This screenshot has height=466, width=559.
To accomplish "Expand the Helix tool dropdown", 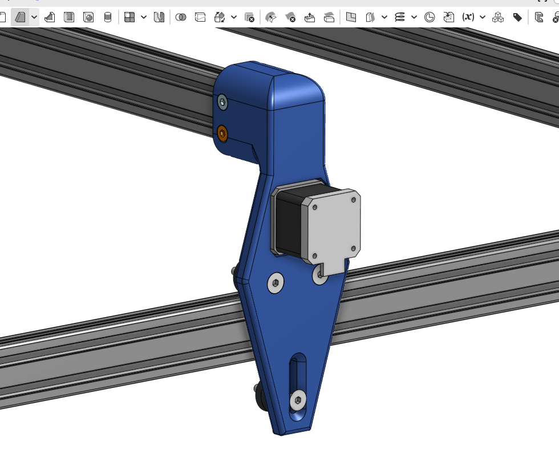I will pos(414,17).
